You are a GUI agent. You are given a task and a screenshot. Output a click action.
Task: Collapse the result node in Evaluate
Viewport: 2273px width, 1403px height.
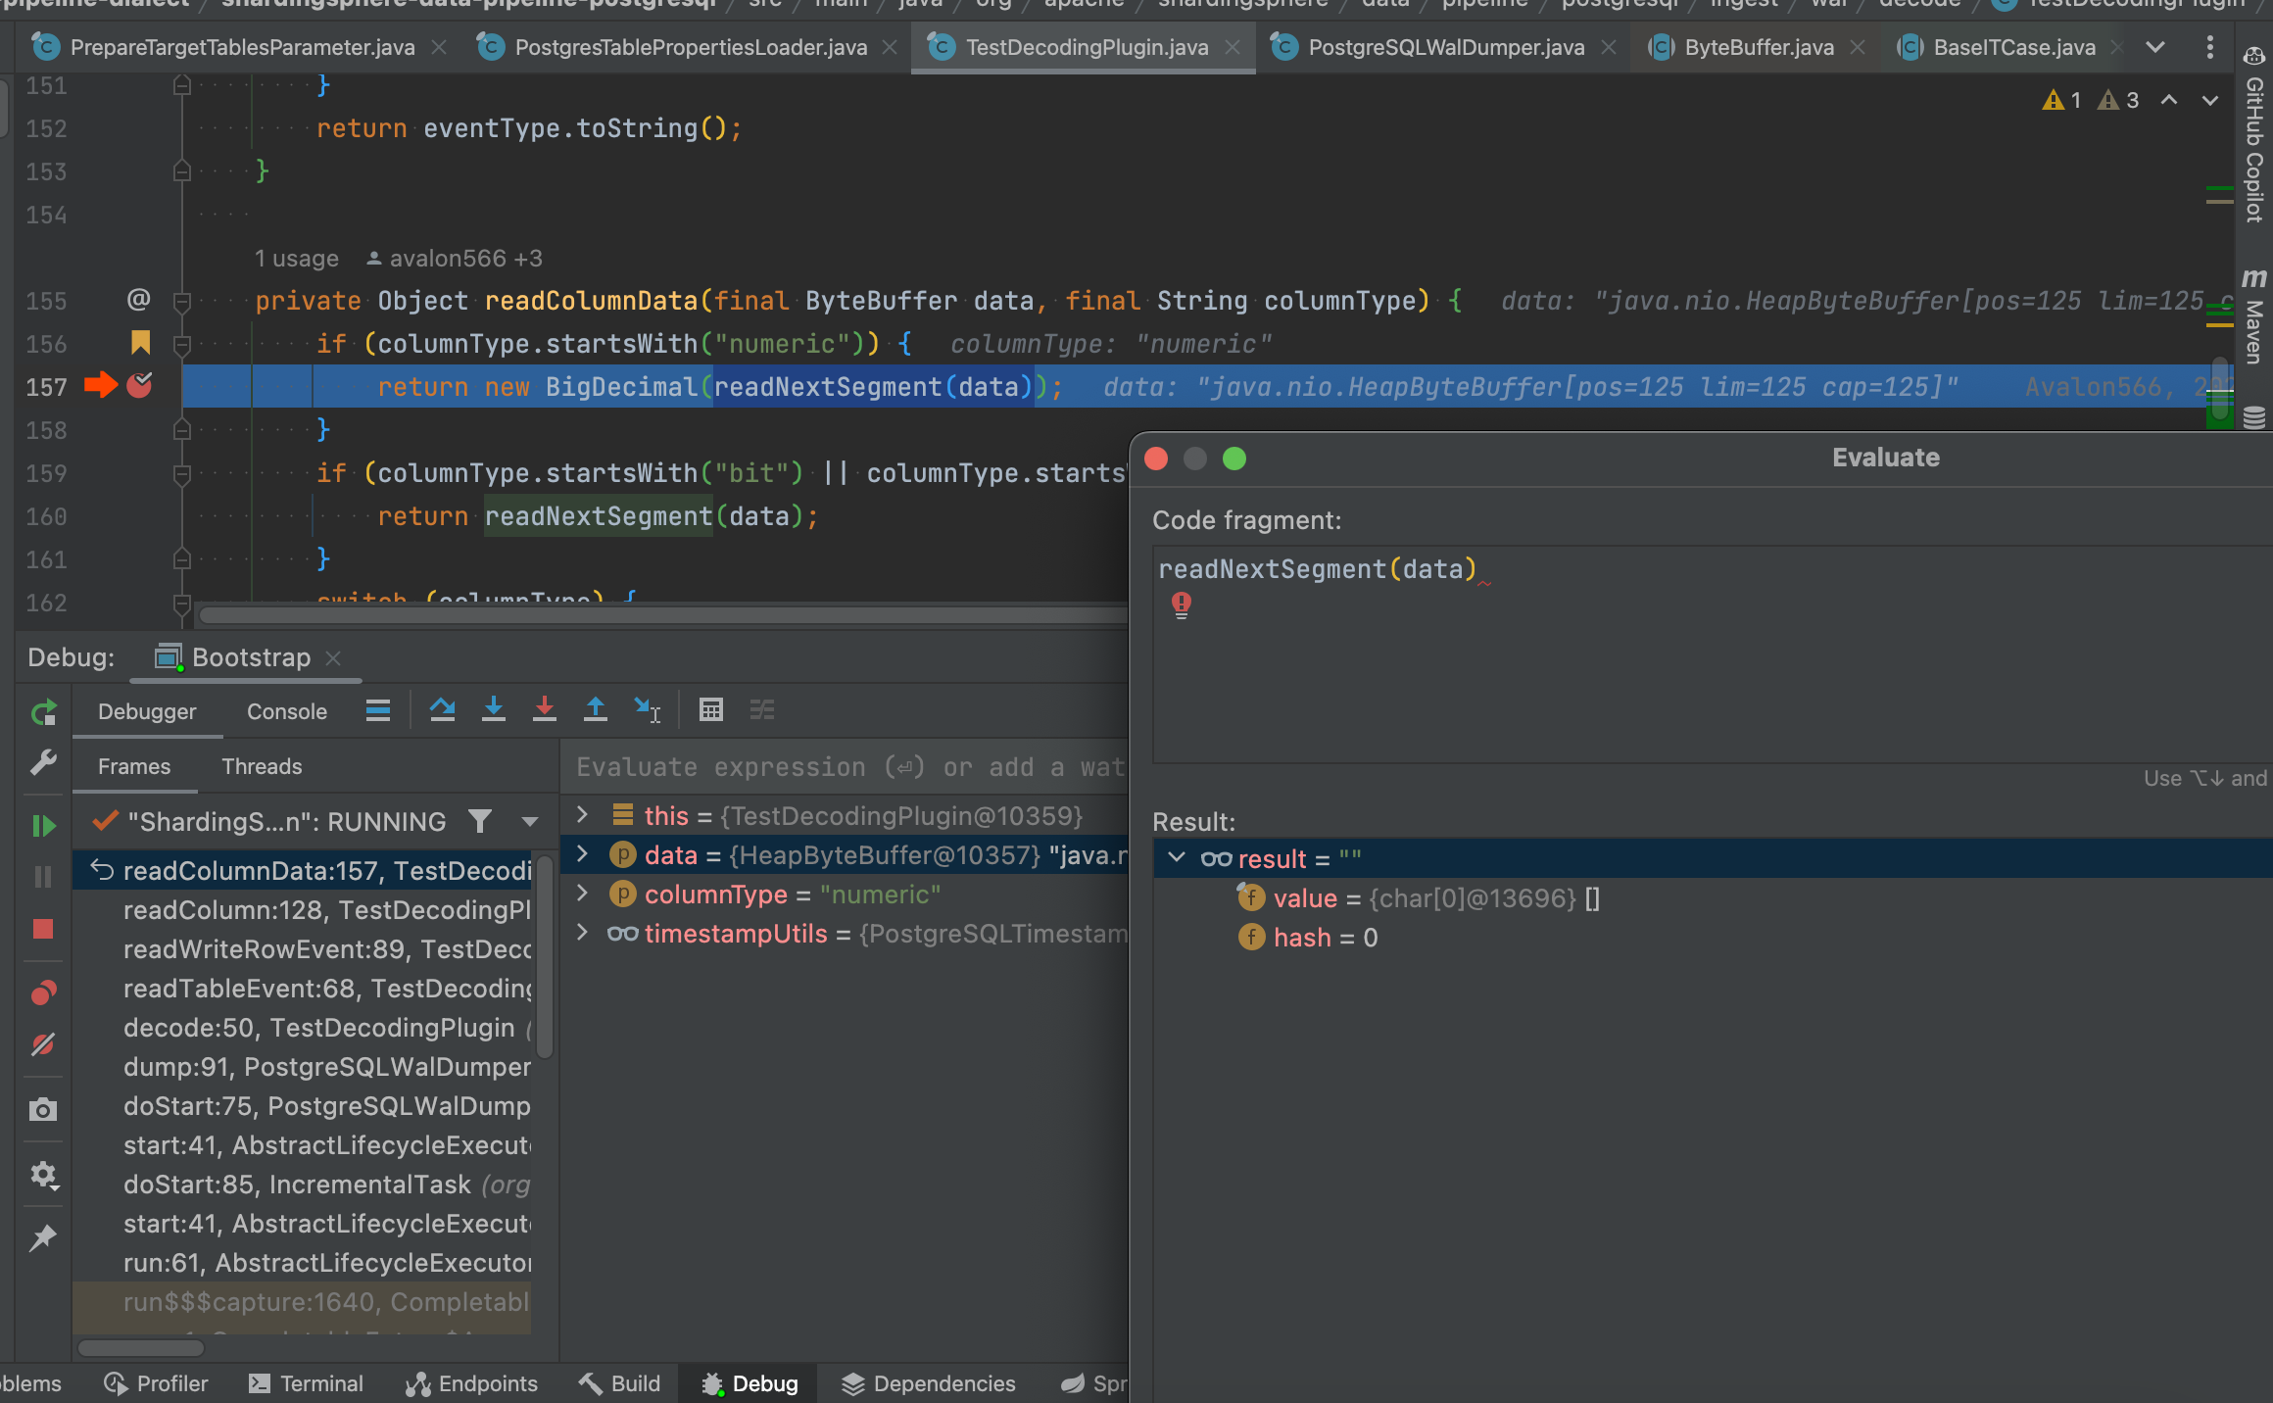pos(1177,858)
